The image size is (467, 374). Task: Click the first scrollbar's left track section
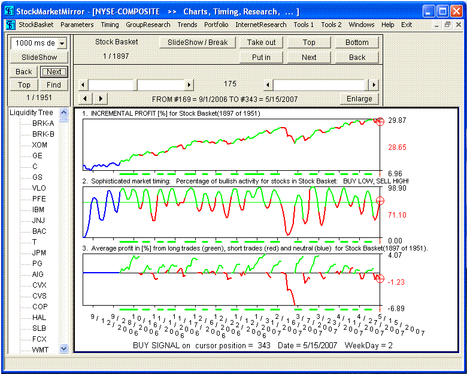coord(110,85)
